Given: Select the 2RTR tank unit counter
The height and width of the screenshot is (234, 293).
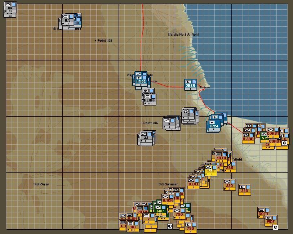Looking at the screenshot, I should 142,211.
